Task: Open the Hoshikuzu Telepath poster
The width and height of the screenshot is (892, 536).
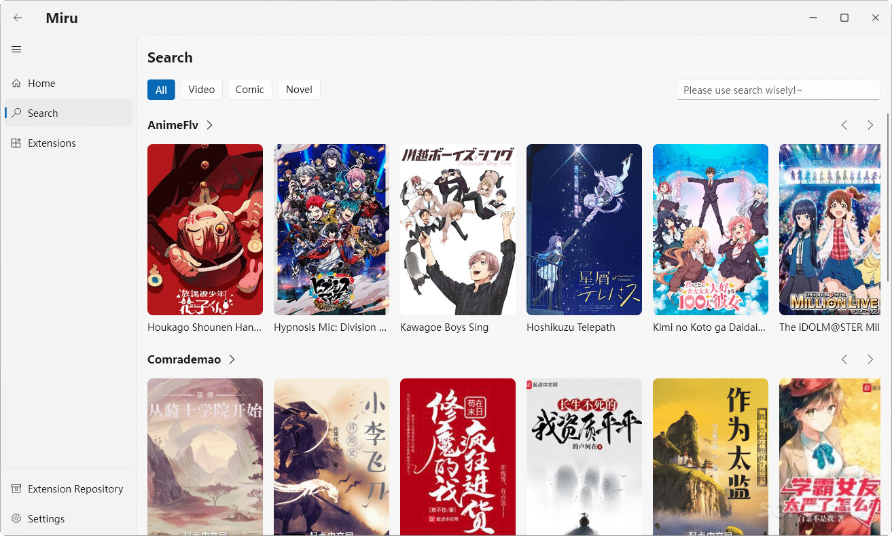Action: [x=584, y=230]
